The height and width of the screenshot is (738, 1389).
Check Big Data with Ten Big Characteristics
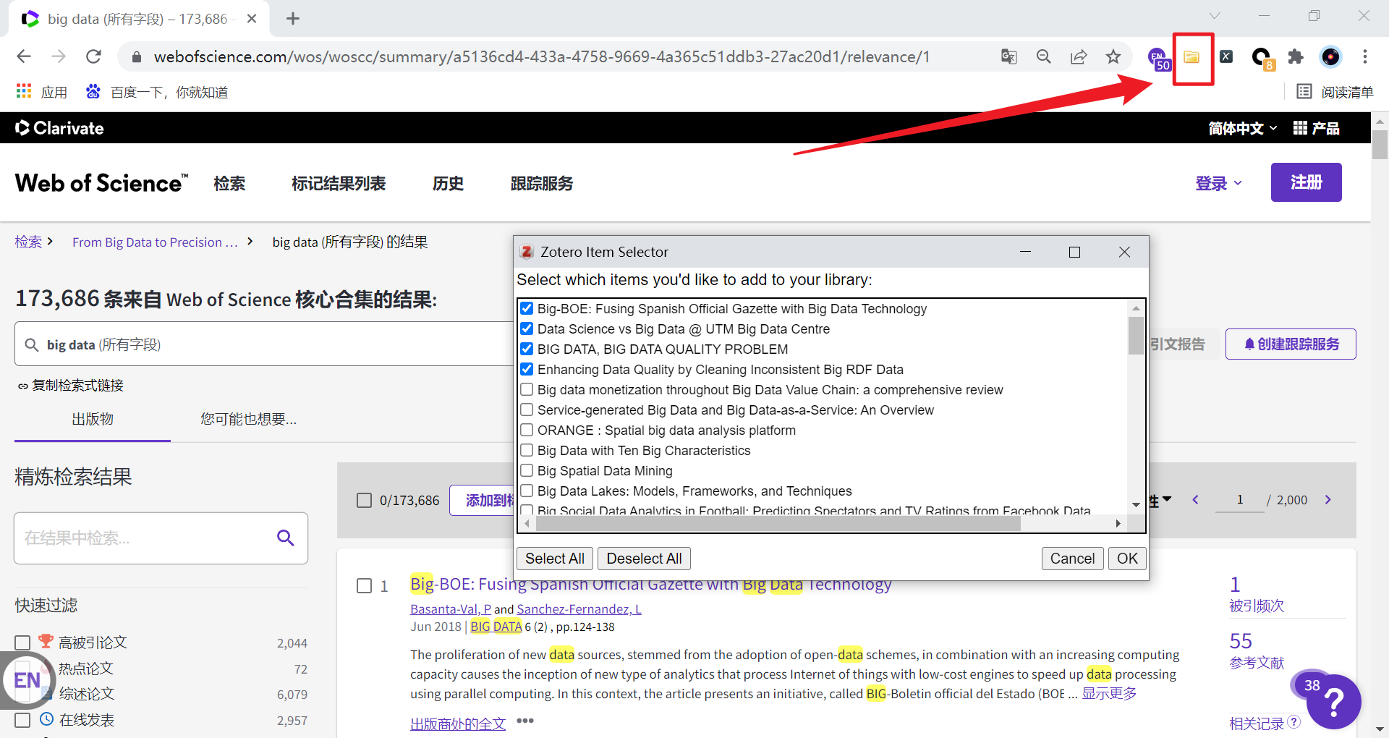[x=527, y=451]
